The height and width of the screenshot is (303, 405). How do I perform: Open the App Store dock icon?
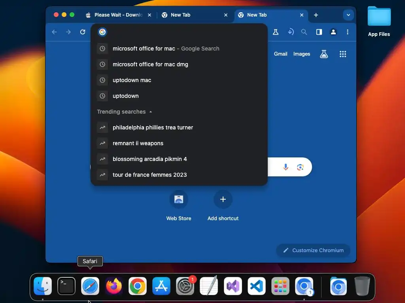tap(161, 286)
